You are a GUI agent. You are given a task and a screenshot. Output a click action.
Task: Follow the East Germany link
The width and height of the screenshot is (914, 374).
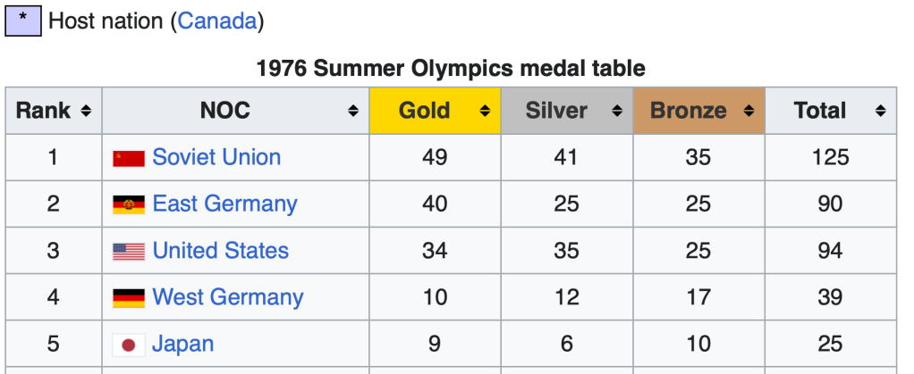pos(224,204)
